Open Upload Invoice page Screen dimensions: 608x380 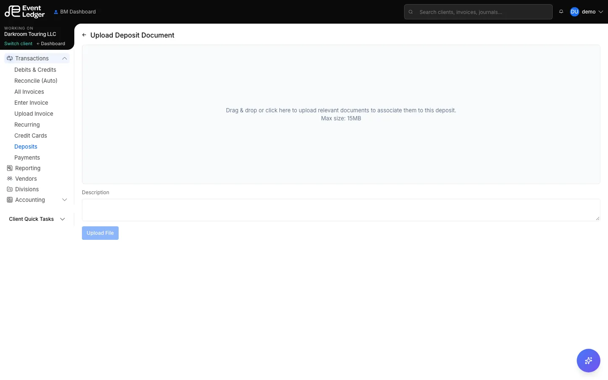34,114
